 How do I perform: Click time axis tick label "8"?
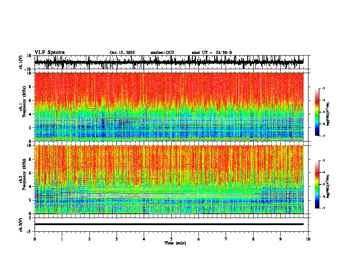tap(253, 239)
